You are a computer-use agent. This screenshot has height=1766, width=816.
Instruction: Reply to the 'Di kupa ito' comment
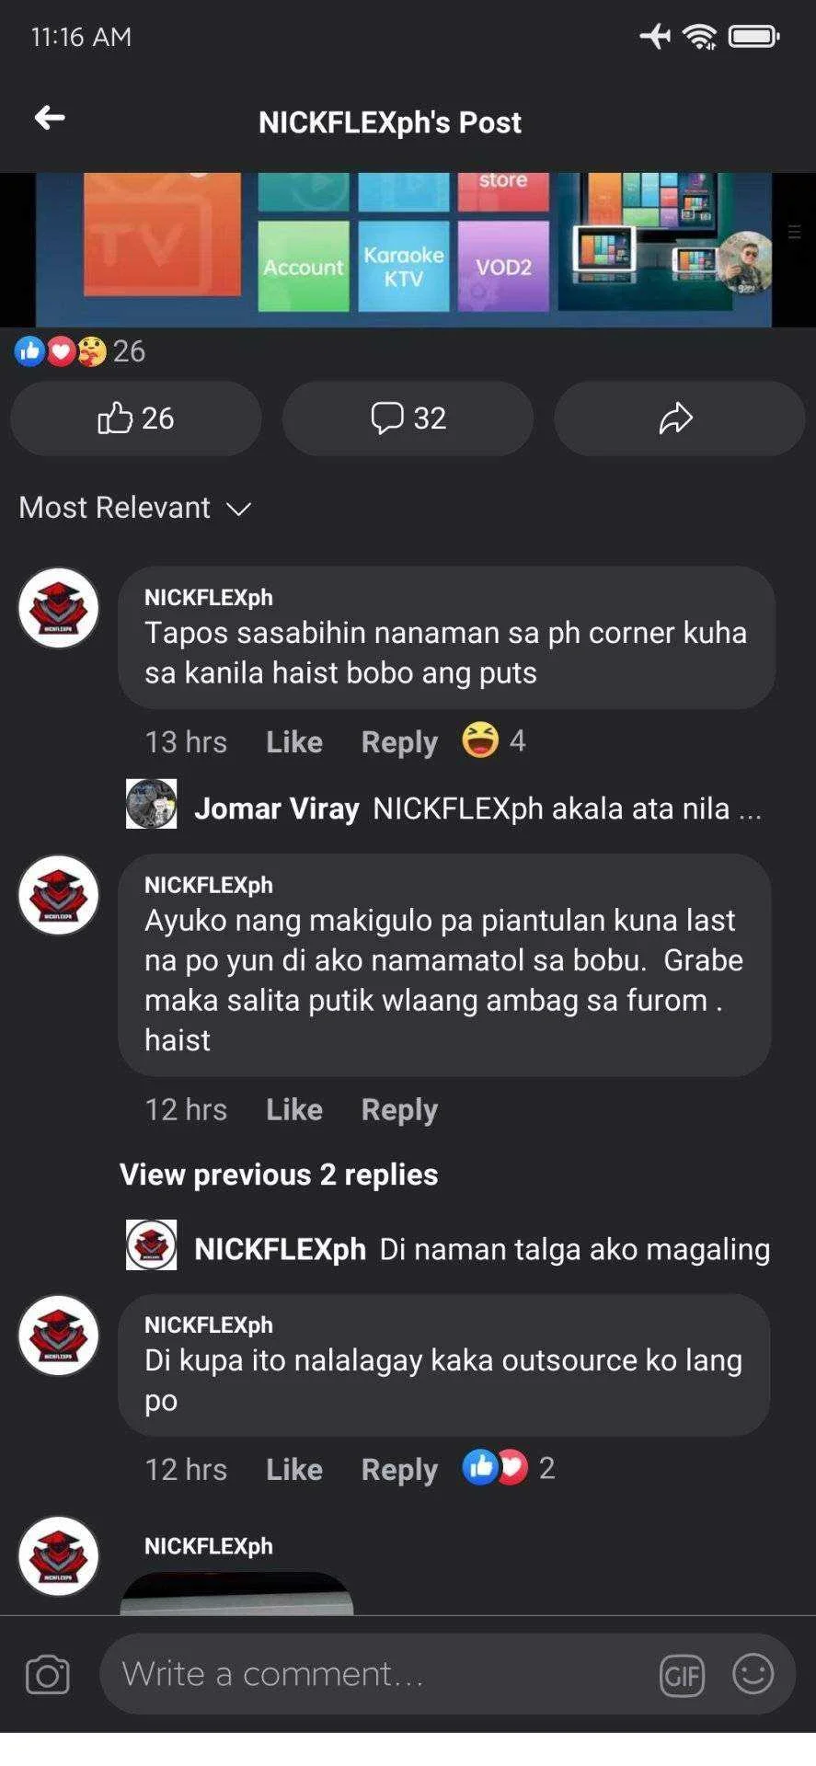point(399,1470)
